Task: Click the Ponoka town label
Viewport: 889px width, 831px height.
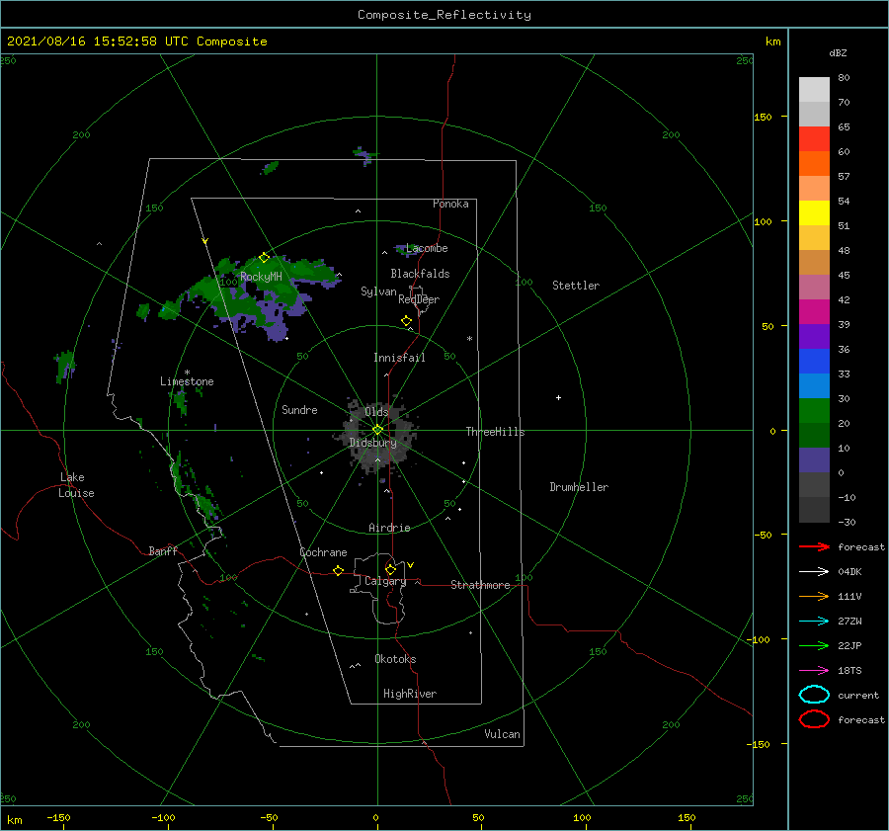Action: tap(450, 204)
